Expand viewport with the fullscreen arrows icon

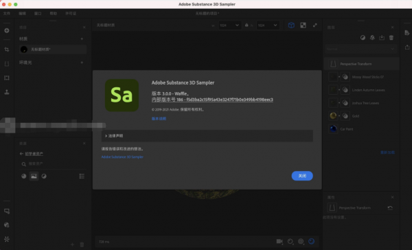pos(314,25)
